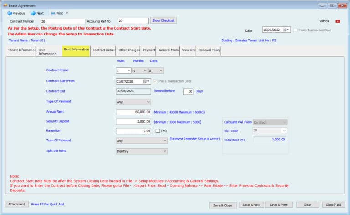The height and width of the screenshot is (215, 350).
Task: Click the Previous arrow icon
Action: coord(9,13)
